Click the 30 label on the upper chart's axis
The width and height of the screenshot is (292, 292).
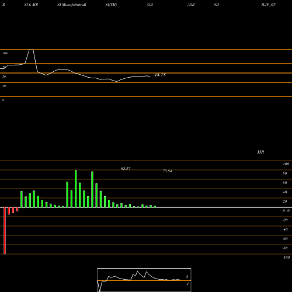(x=4, y=86)
